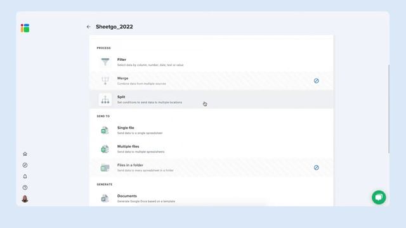
Task: Click the Filter funnel icon
Action: pyautogui.click(x=105, y=62)
